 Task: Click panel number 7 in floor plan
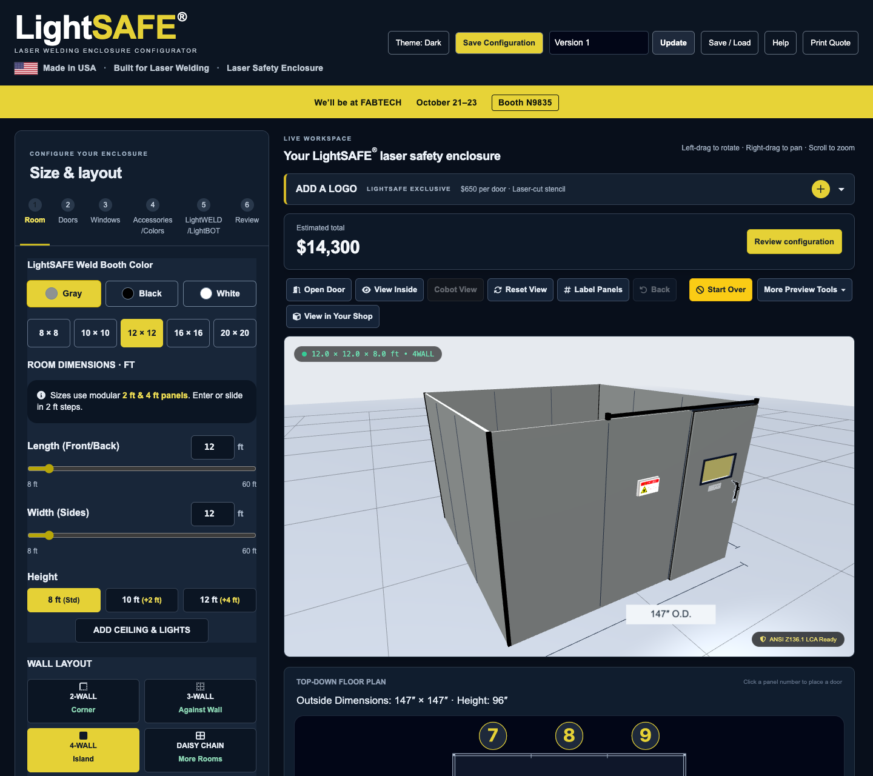pyautogui.click(x=493, y=735)
